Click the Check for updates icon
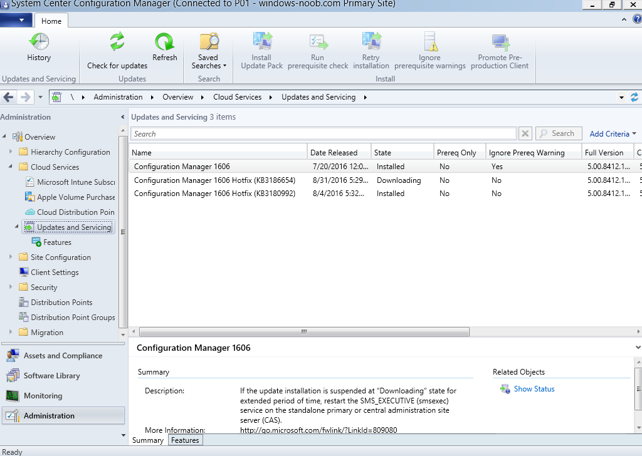Screen dimensions: 642x456 pos(117,41)
